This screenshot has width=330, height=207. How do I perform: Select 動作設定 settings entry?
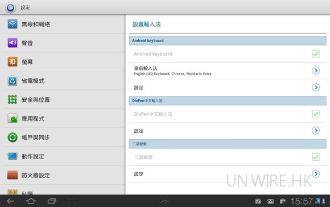click(64, 156)
